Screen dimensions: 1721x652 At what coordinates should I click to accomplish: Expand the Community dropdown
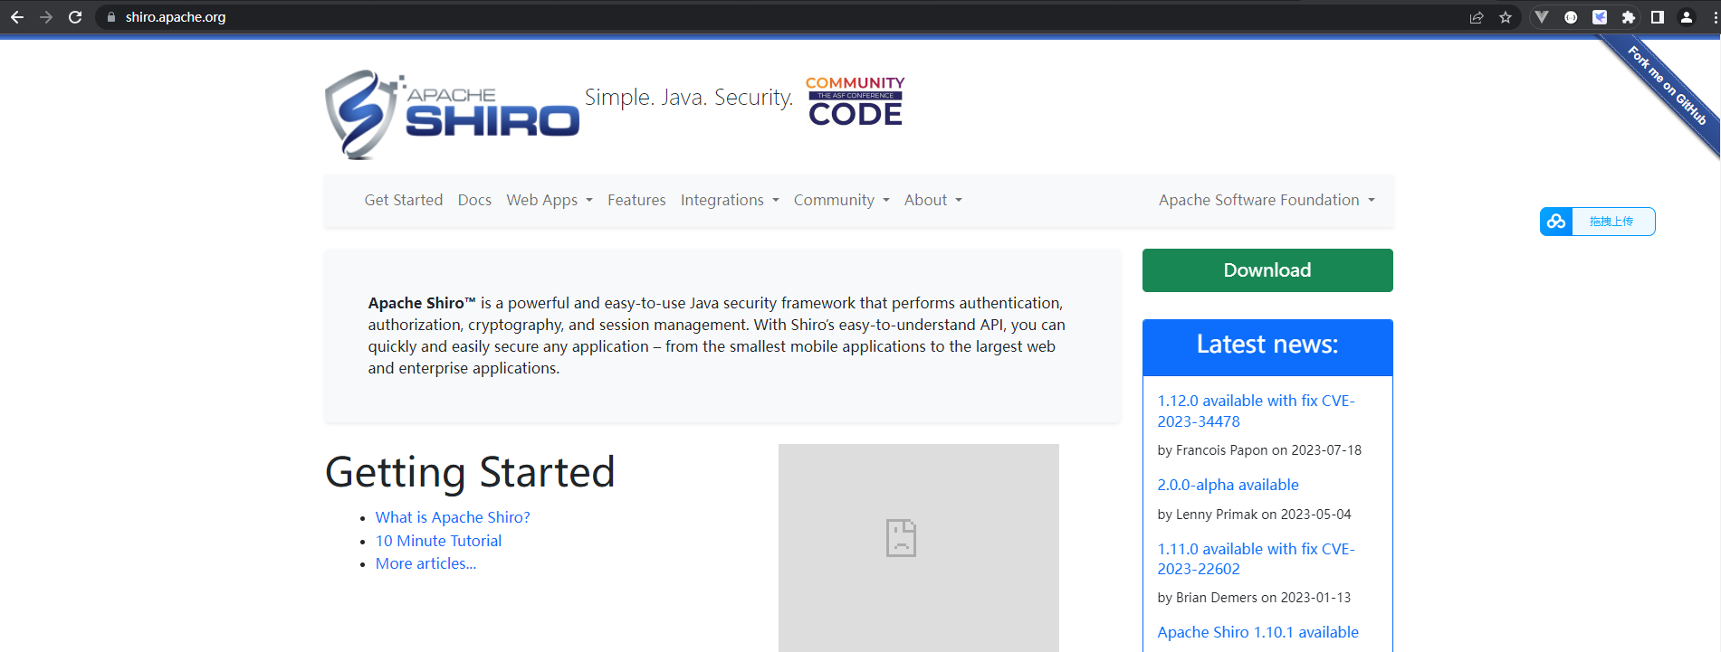point(842,200)
